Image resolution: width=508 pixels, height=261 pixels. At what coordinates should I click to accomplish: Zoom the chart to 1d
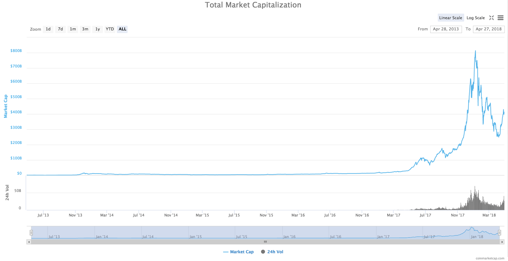point(48,29)
